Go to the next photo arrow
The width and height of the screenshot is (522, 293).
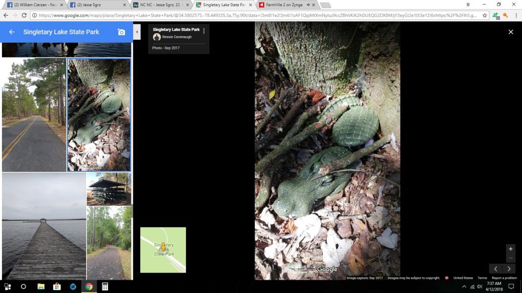pos(509,269)
